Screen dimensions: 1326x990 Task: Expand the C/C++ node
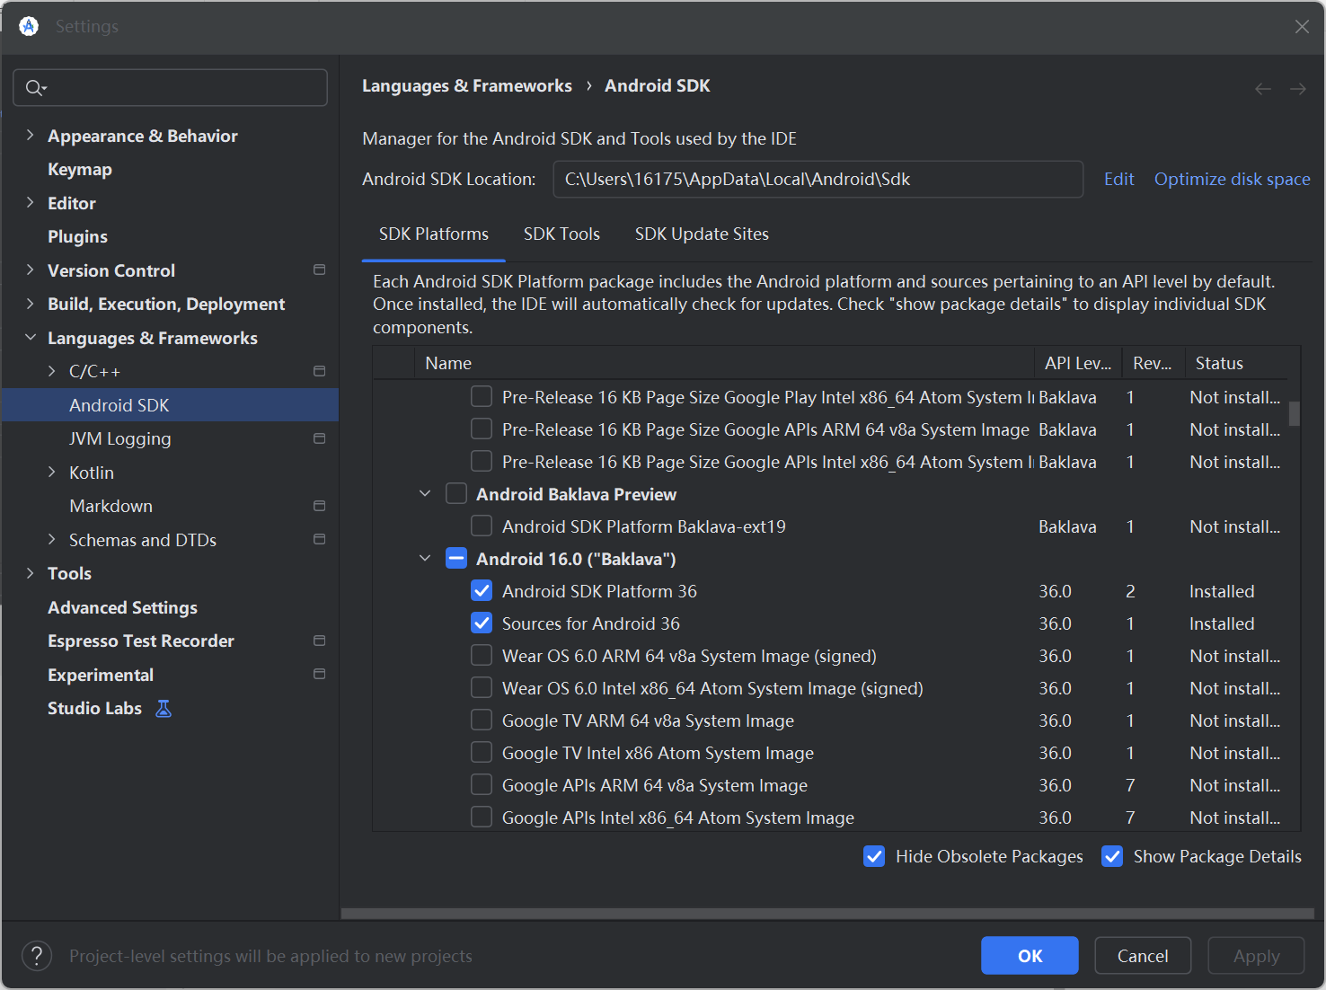(x=51, y=371)
